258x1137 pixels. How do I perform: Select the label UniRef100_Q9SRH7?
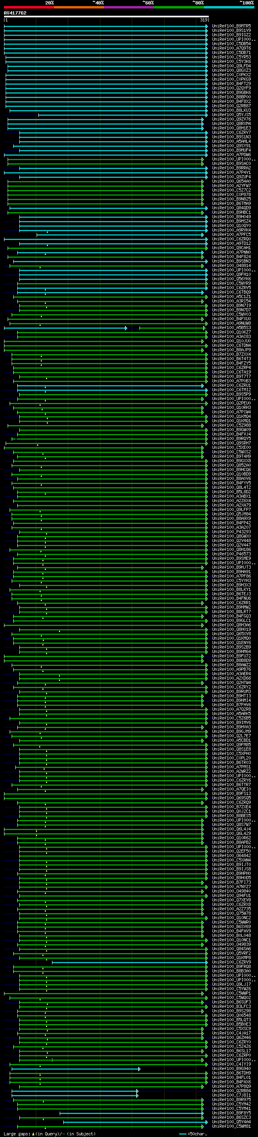coord(231,443)
